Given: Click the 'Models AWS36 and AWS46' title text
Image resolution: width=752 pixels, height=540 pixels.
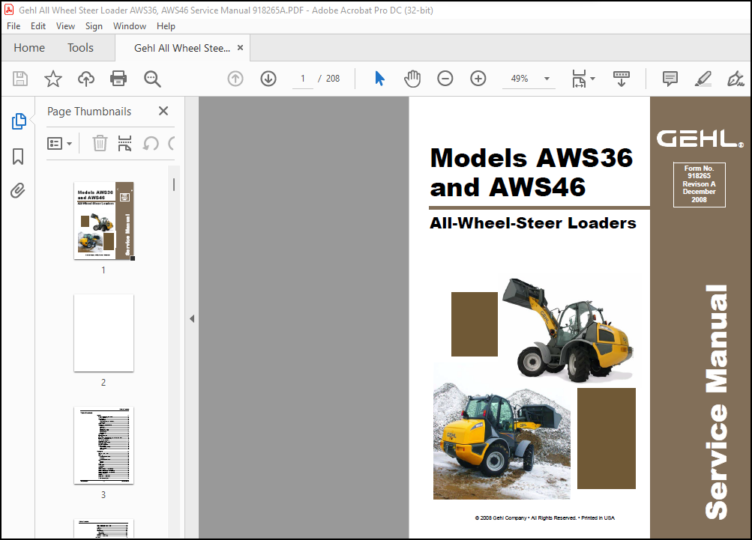Looking at the screenshot, I should (532, 172).
